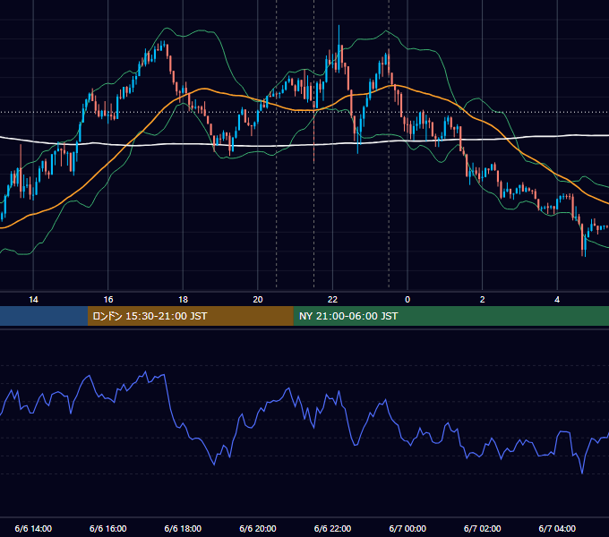The image size is (609, 537).
Task: Click the London session bar 15:30-21:00 JST
Action: (x=190, y=316)
